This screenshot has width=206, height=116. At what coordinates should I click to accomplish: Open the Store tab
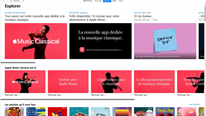tap(121, 1)
